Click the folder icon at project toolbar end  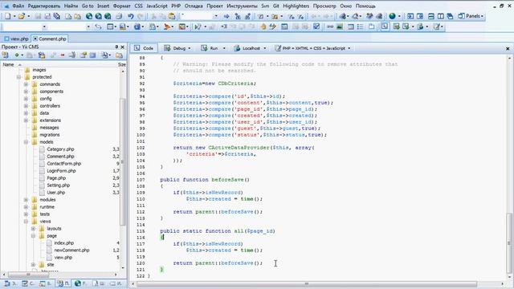click(x=119, y=55)
